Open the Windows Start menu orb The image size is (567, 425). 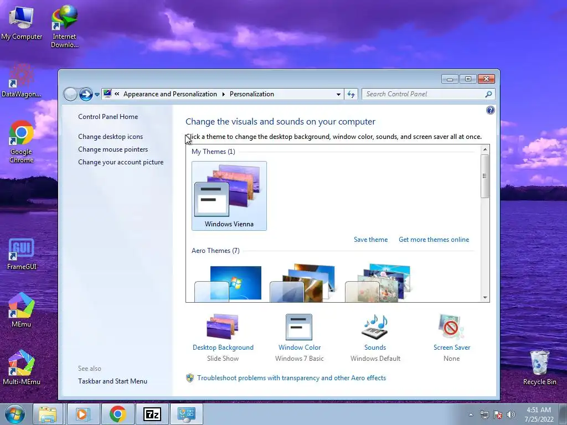15,414
